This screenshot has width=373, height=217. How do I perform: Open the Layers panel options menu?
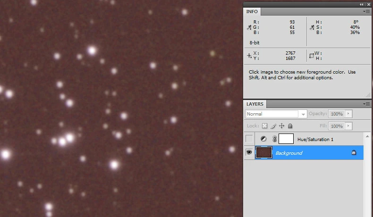(x=366, y=104)
